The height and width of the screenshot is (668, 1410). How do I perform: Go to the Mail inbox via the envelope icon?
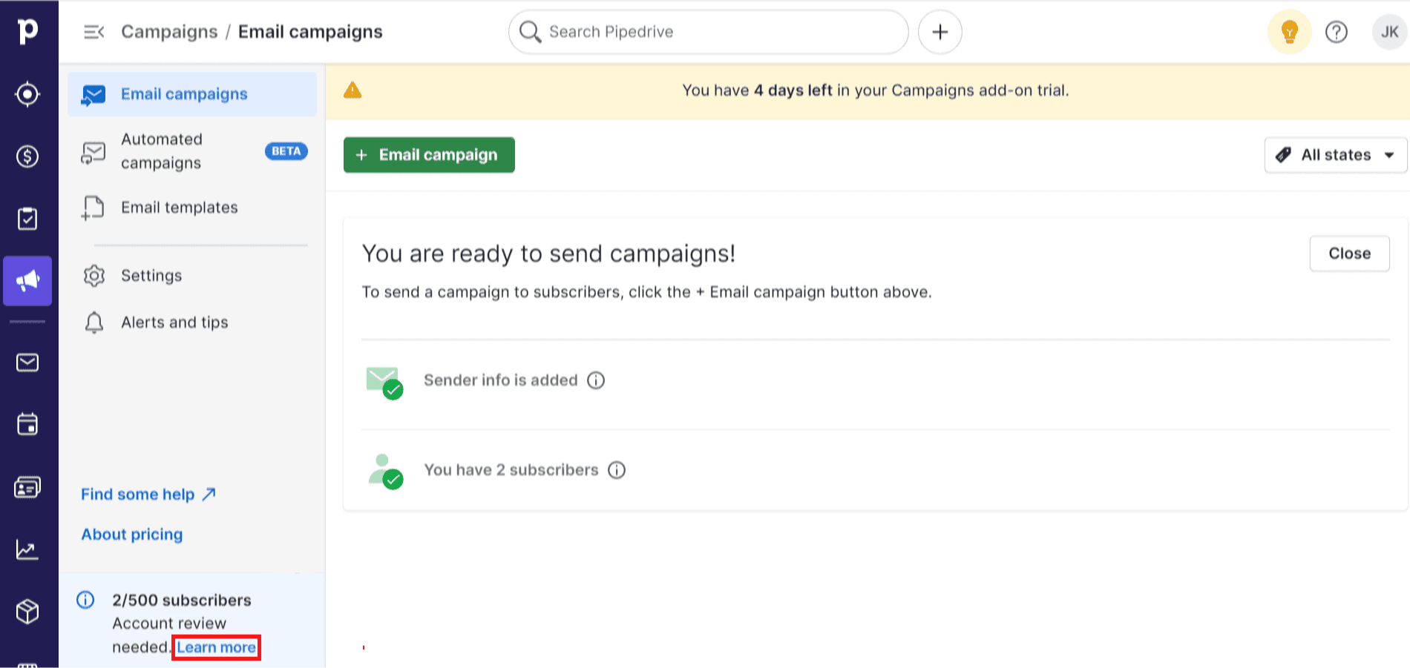point(27,363)
